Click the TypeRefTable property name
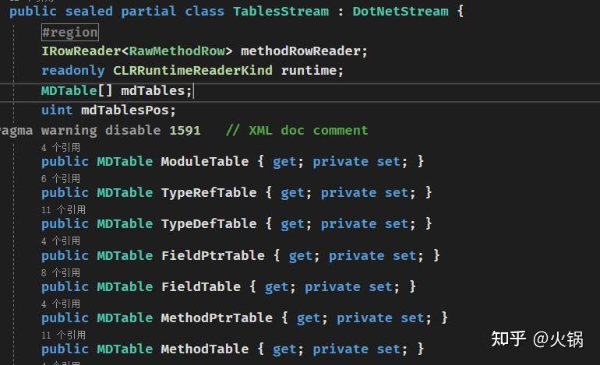The height and width of the screenshot is (365, 600). (x=208, y=192)
